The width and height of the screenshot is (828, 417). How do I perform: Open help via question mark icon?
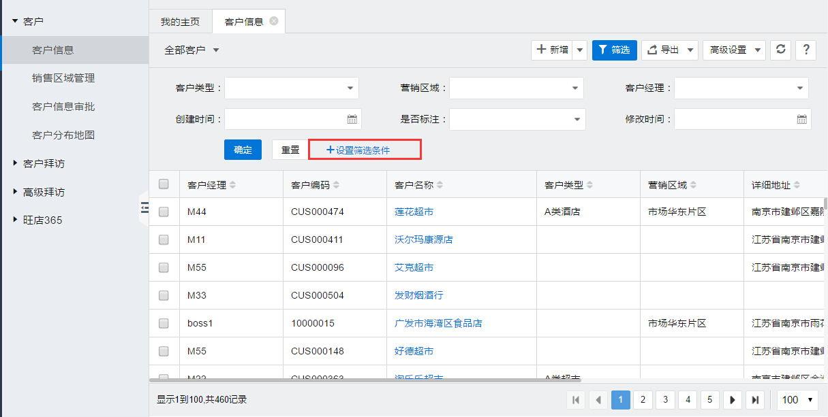coord(806,50)
